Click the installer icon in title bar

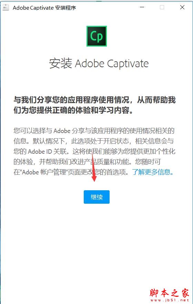6,8
